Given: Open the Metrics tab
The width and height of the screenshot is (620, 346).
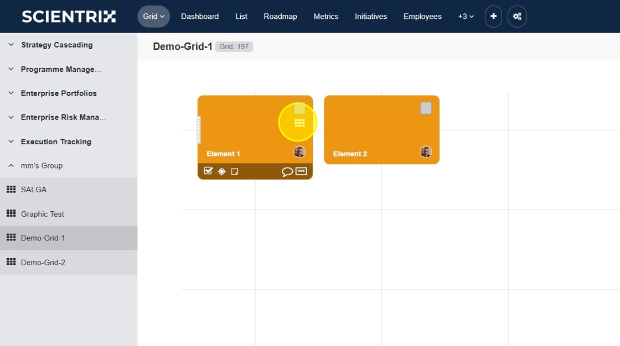Looking at the screenshot, I should pyautogui.click(x=325, y=17).
